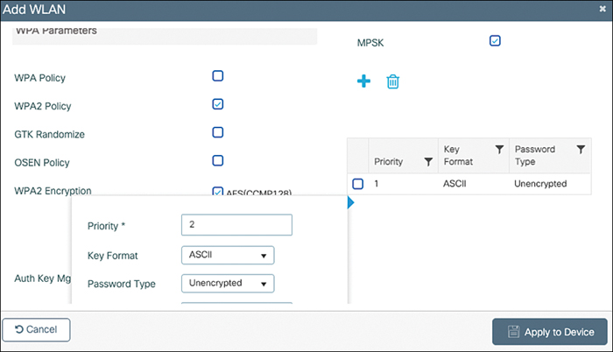The image size is (613, 352).
Task: Open the Password Type dropdown
Action: coord(228,283)
